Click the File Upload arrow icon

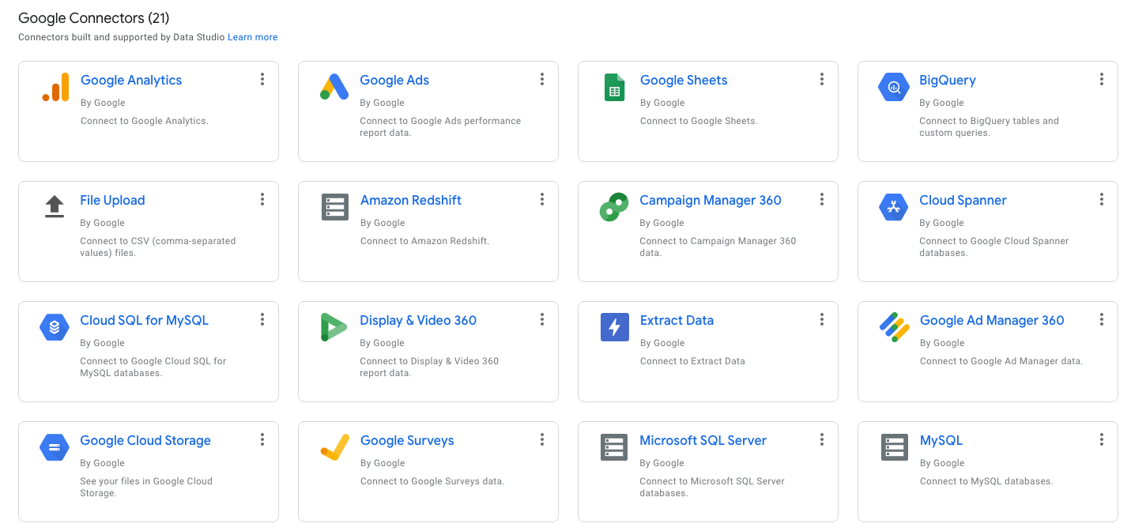(55, 207)
